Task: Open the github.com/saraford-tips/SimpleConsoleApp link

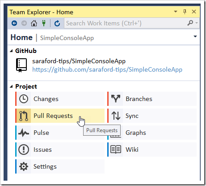Action: click(107, 69)
